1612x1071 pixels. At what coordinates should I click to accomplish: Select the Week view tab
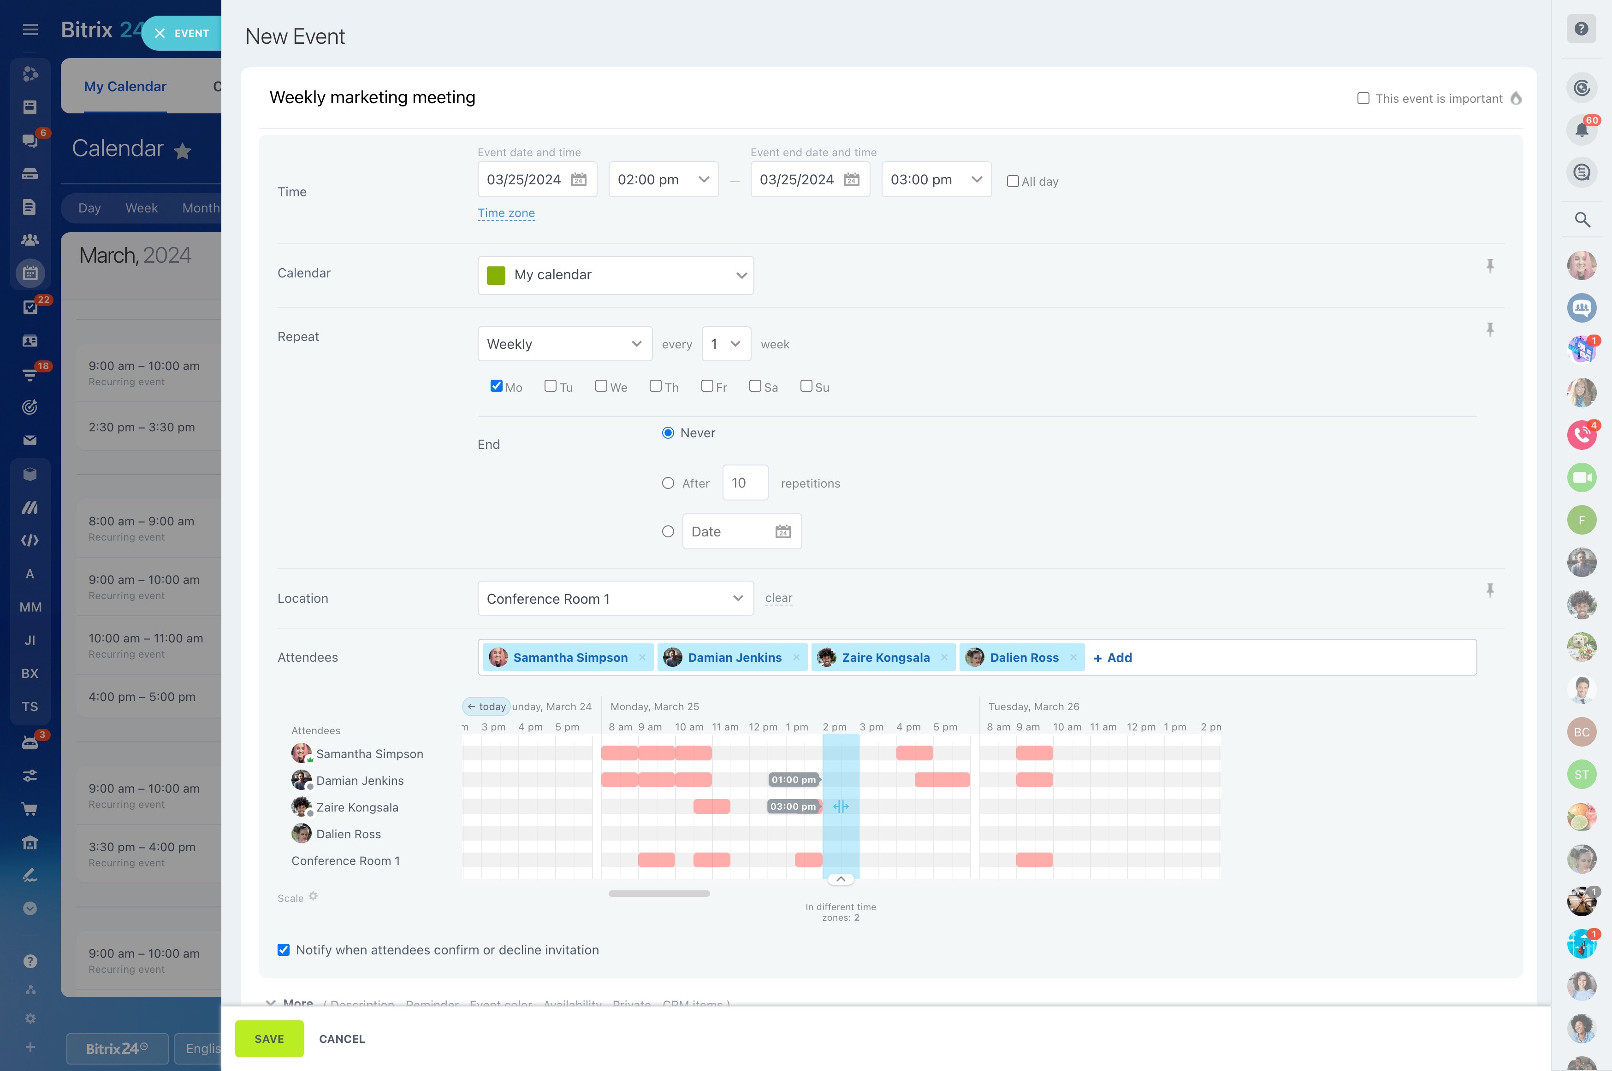click(x=142, y=208)
